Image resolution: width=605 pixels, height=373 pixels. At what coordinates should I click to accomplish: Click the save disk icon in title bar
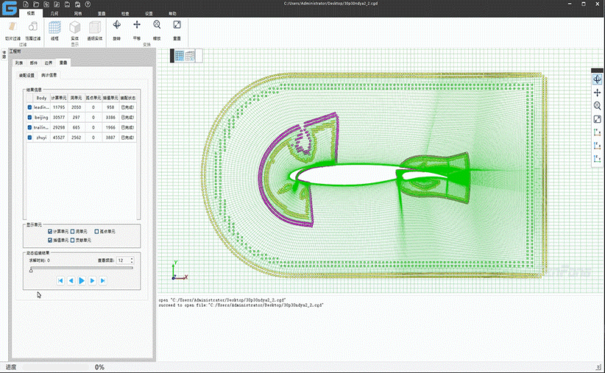click(67, 4)
